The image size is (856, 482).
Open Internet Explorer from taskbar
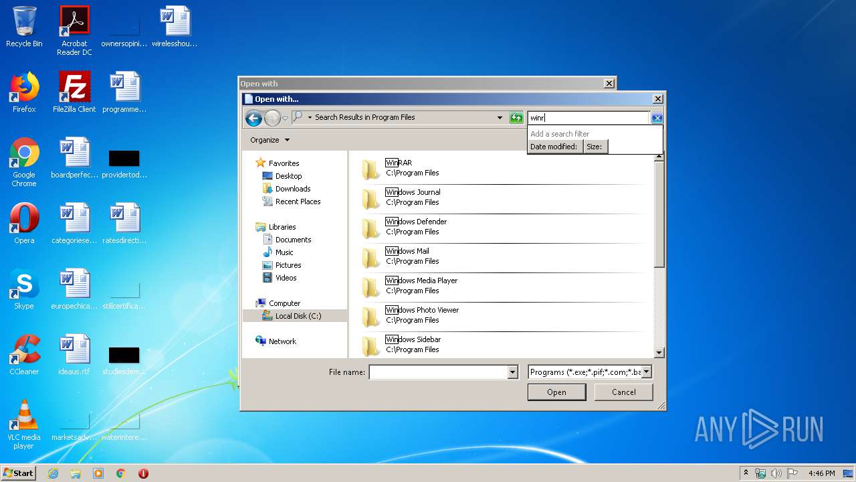53,473
